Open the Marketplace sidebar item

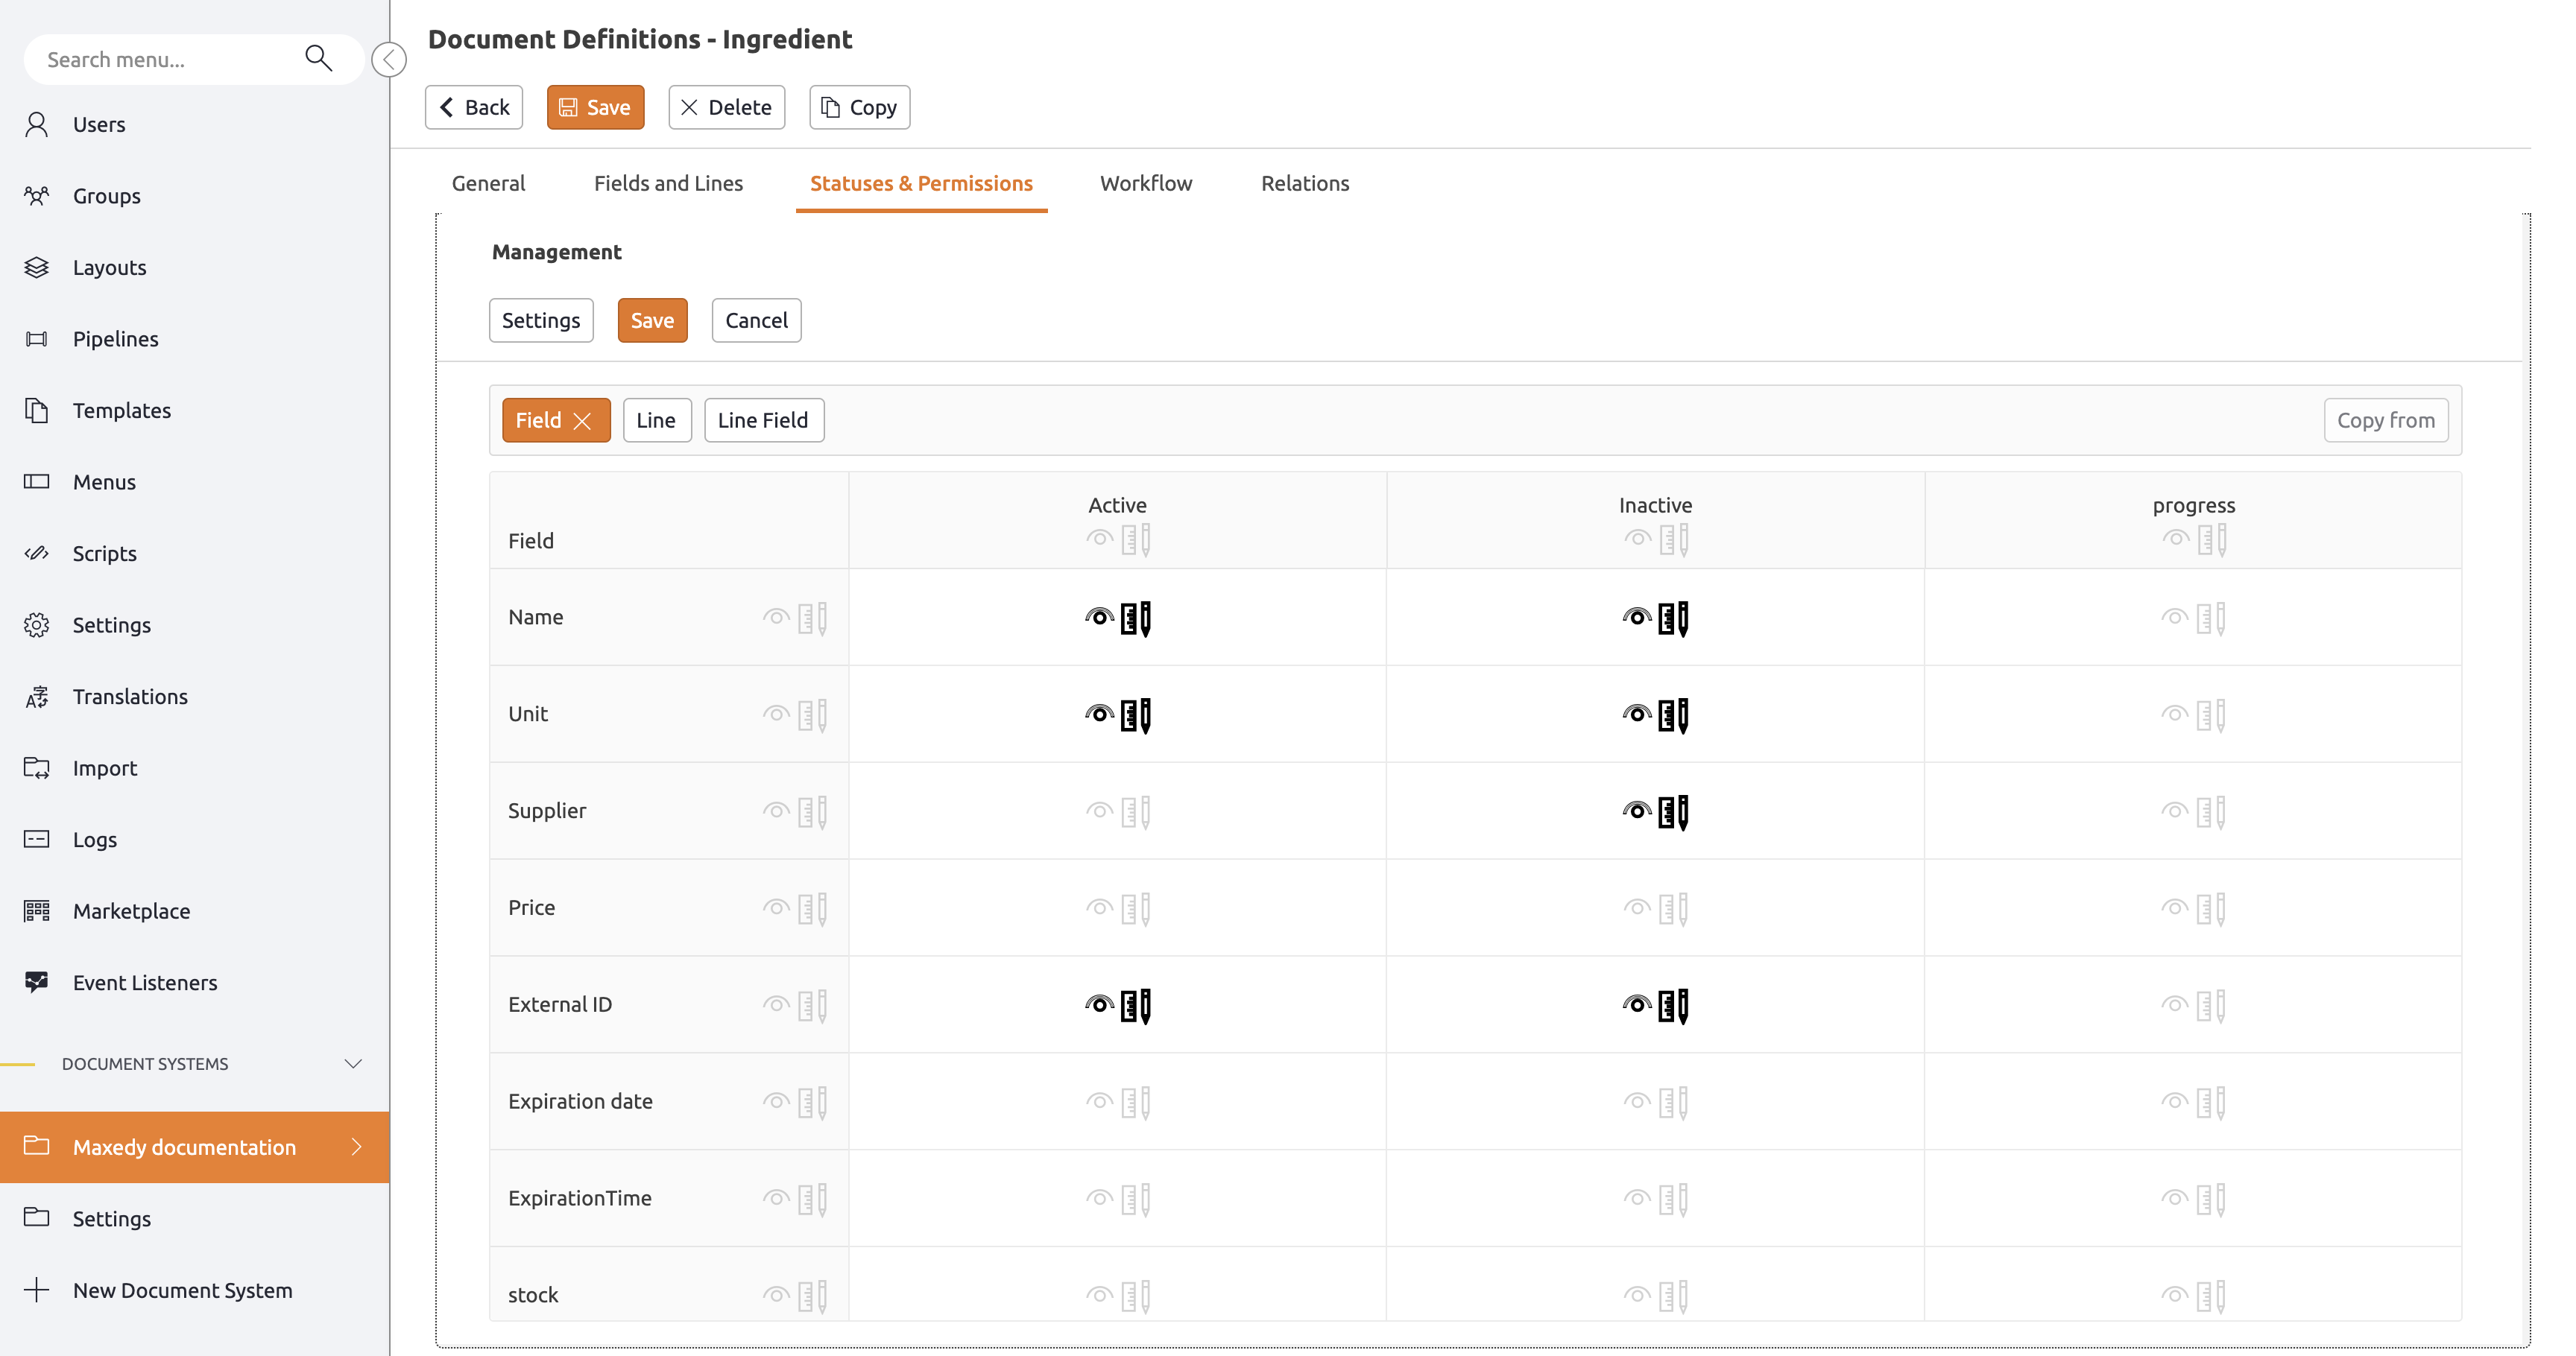point(131,910)
